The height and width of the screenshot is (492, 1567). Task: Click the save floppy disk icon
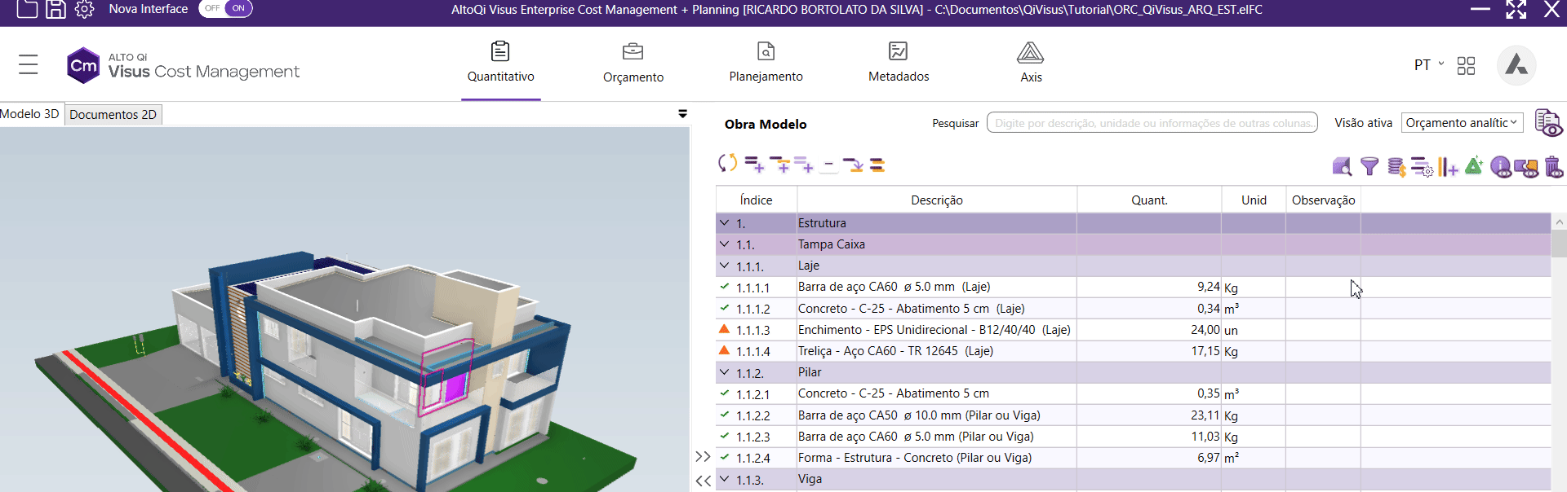pos(55,10)
